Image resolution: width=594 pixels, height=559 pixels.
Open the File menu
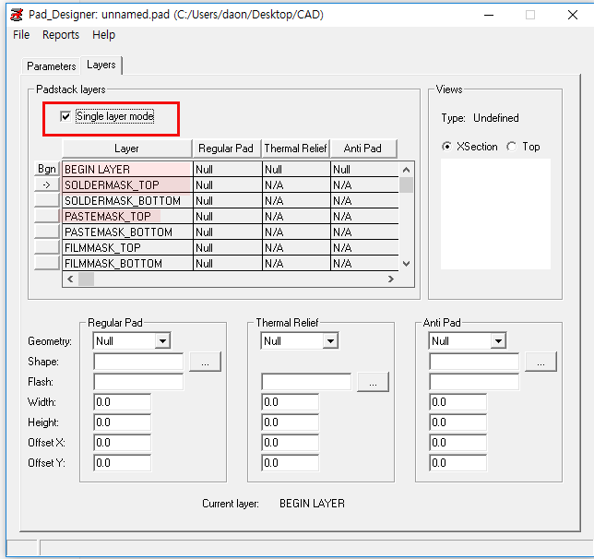[x=21, y=35]
